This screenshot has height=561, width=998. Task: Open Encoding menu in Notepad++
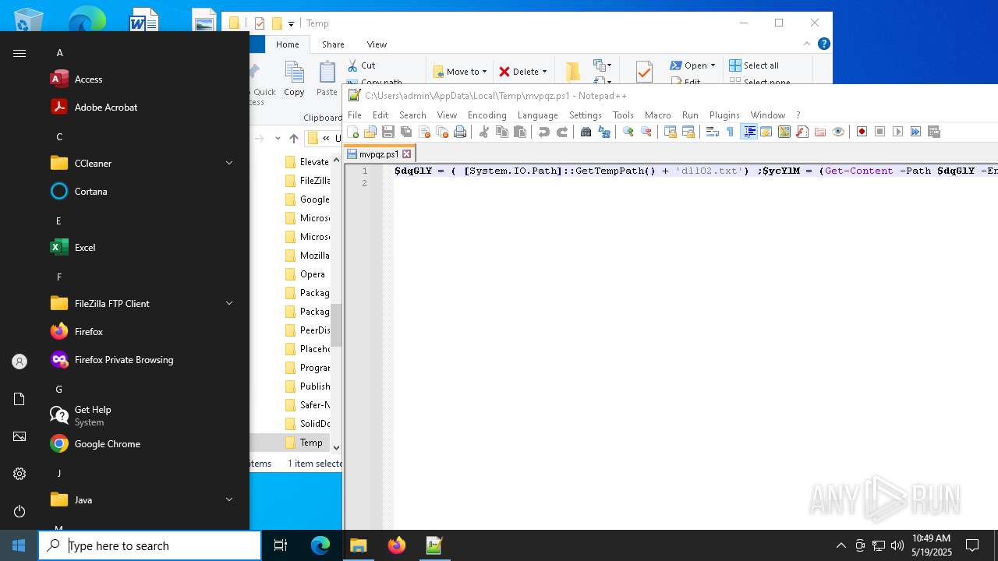coord(487,115)
